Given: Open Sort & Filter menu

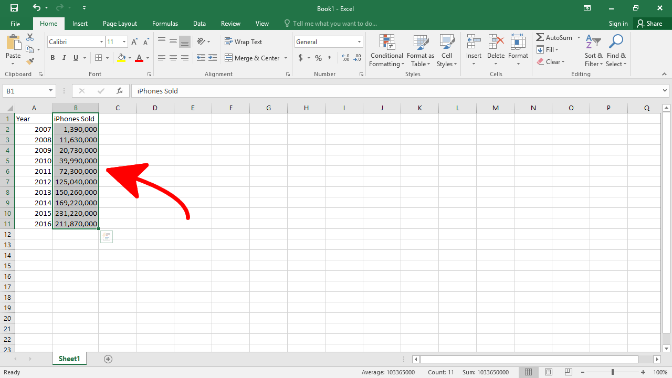Looking at the screenshot, I should (594, 51).
